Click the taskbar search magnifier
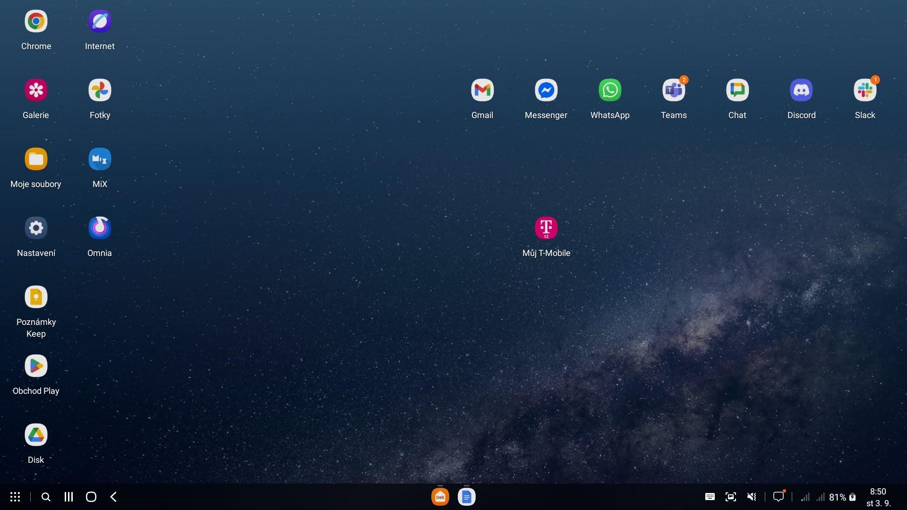907x510 pixels. [x=46, y=497]
